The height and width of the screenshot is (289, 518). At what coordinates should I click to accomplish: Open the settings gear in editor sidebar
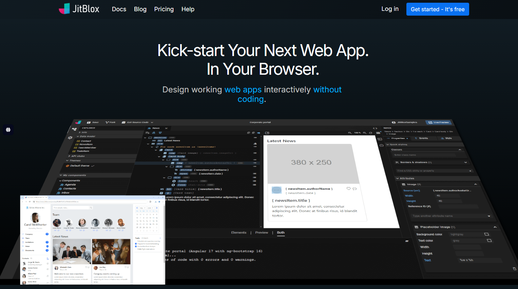click(x=70, y=138)
